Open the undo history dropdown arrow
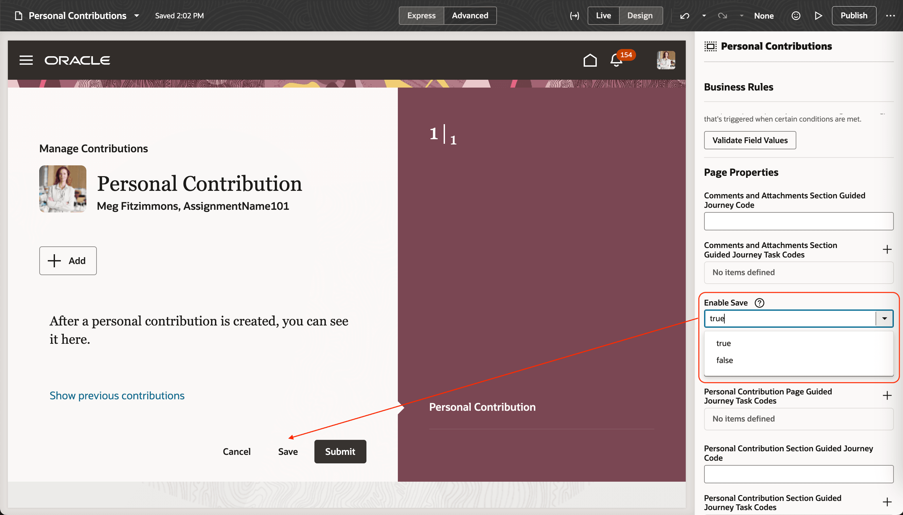 click(x=704, y=16)
